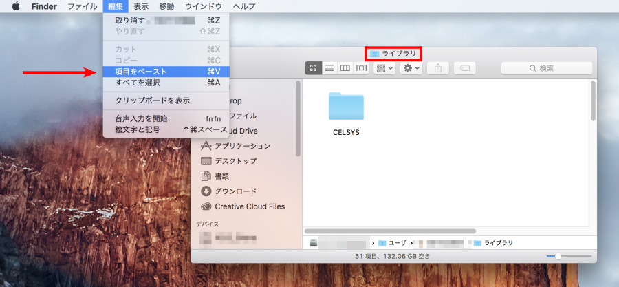Open the gear action dropdown

[x=411, y=68]
